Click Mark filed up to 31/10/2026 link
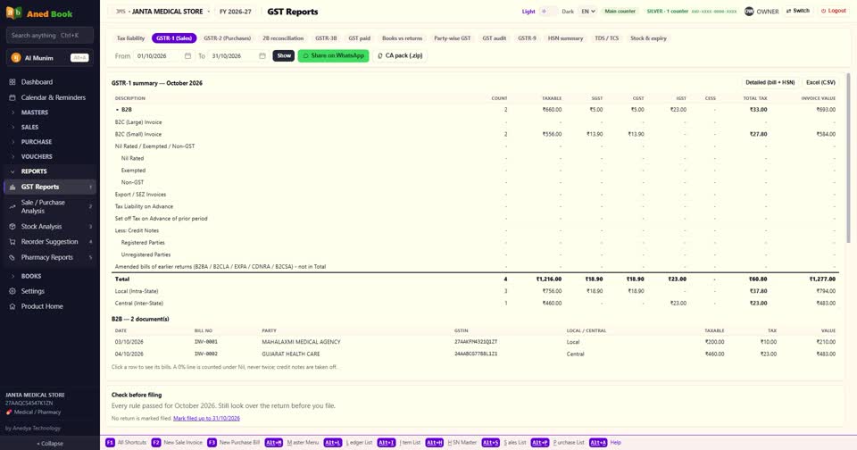 206,418
